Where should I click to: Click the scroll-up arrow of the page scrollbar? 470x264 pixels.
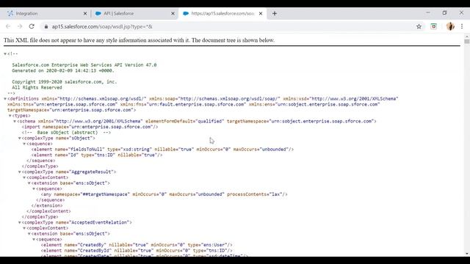click(x=467, y=37)
